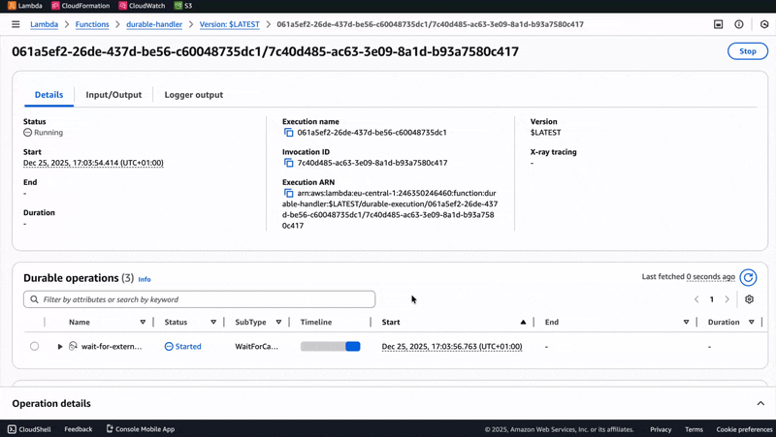Go to Functions breadcrumb link
This screenshot has height=437, width=776.
click(x=92, y=24)
